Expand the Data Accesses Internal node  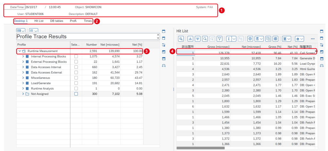(x=23, y=67)
